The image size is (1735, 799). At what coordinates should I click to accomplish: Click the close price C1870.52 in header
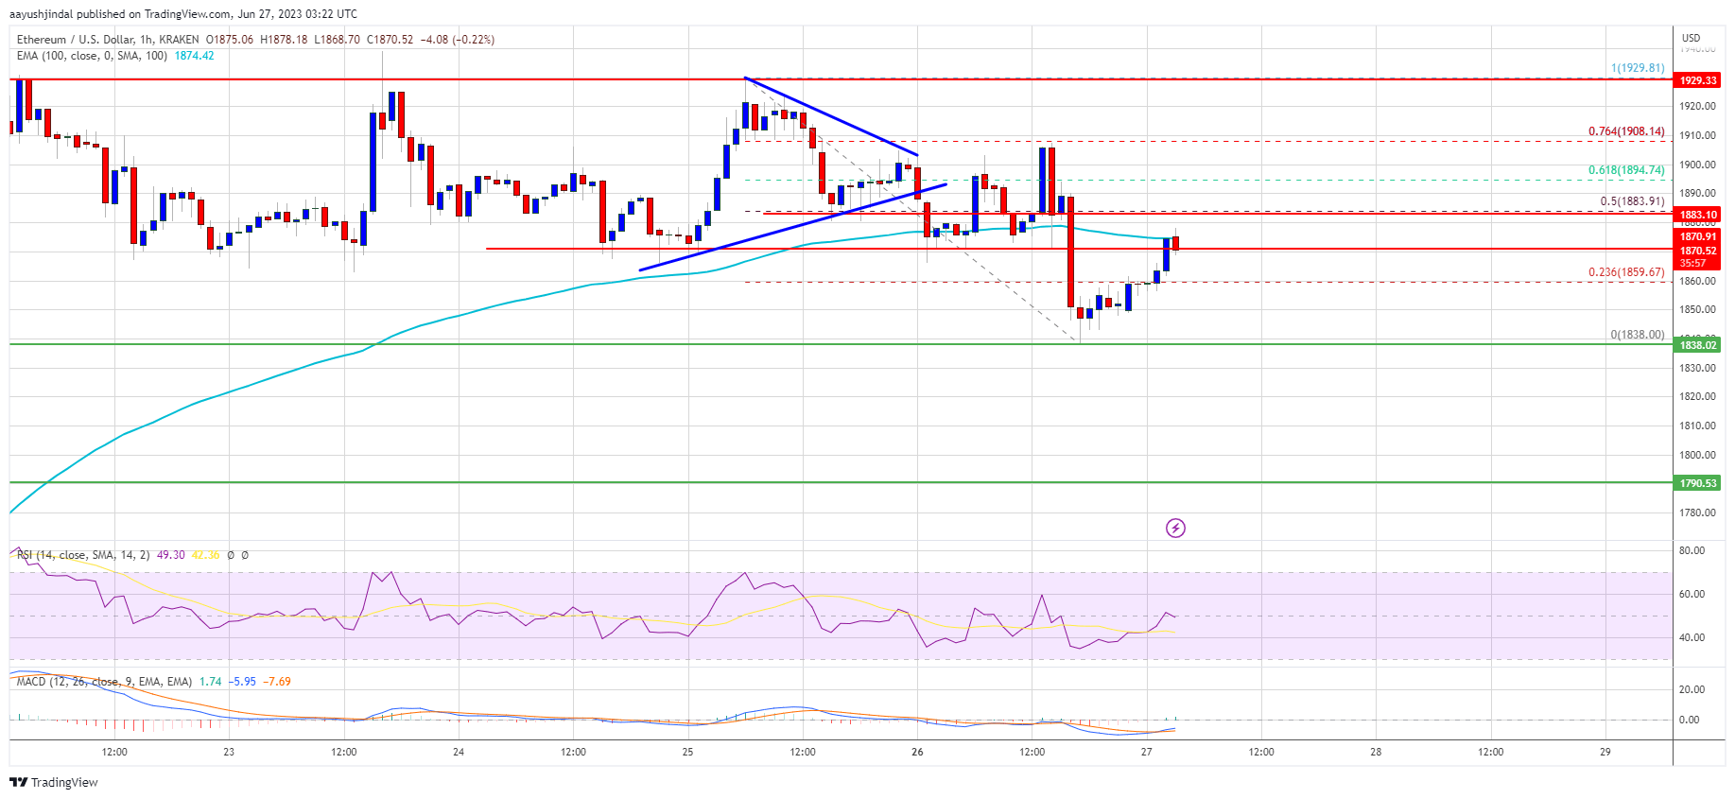pos(390,40)
